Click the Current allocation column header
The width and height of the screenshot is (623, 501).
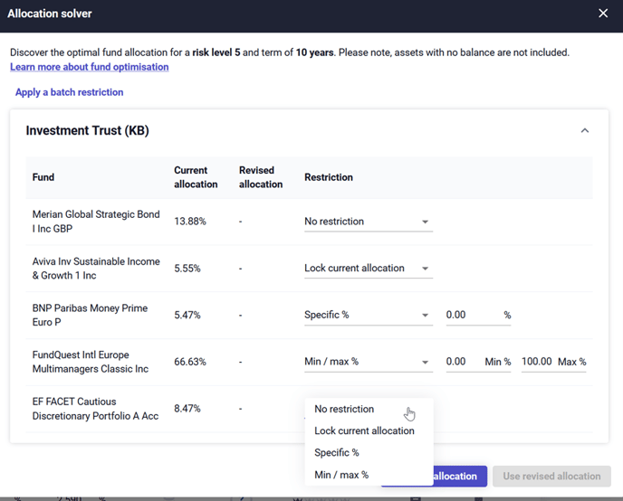coord(196,177)
